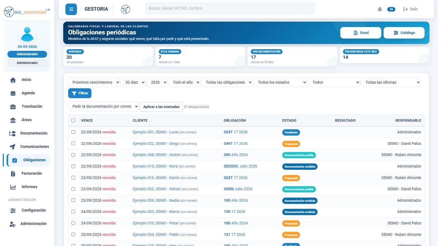The height and width of the screenshot is (246, 438).
Task: Click the Agenda calendar icon
Action: (x=13, y=93)
